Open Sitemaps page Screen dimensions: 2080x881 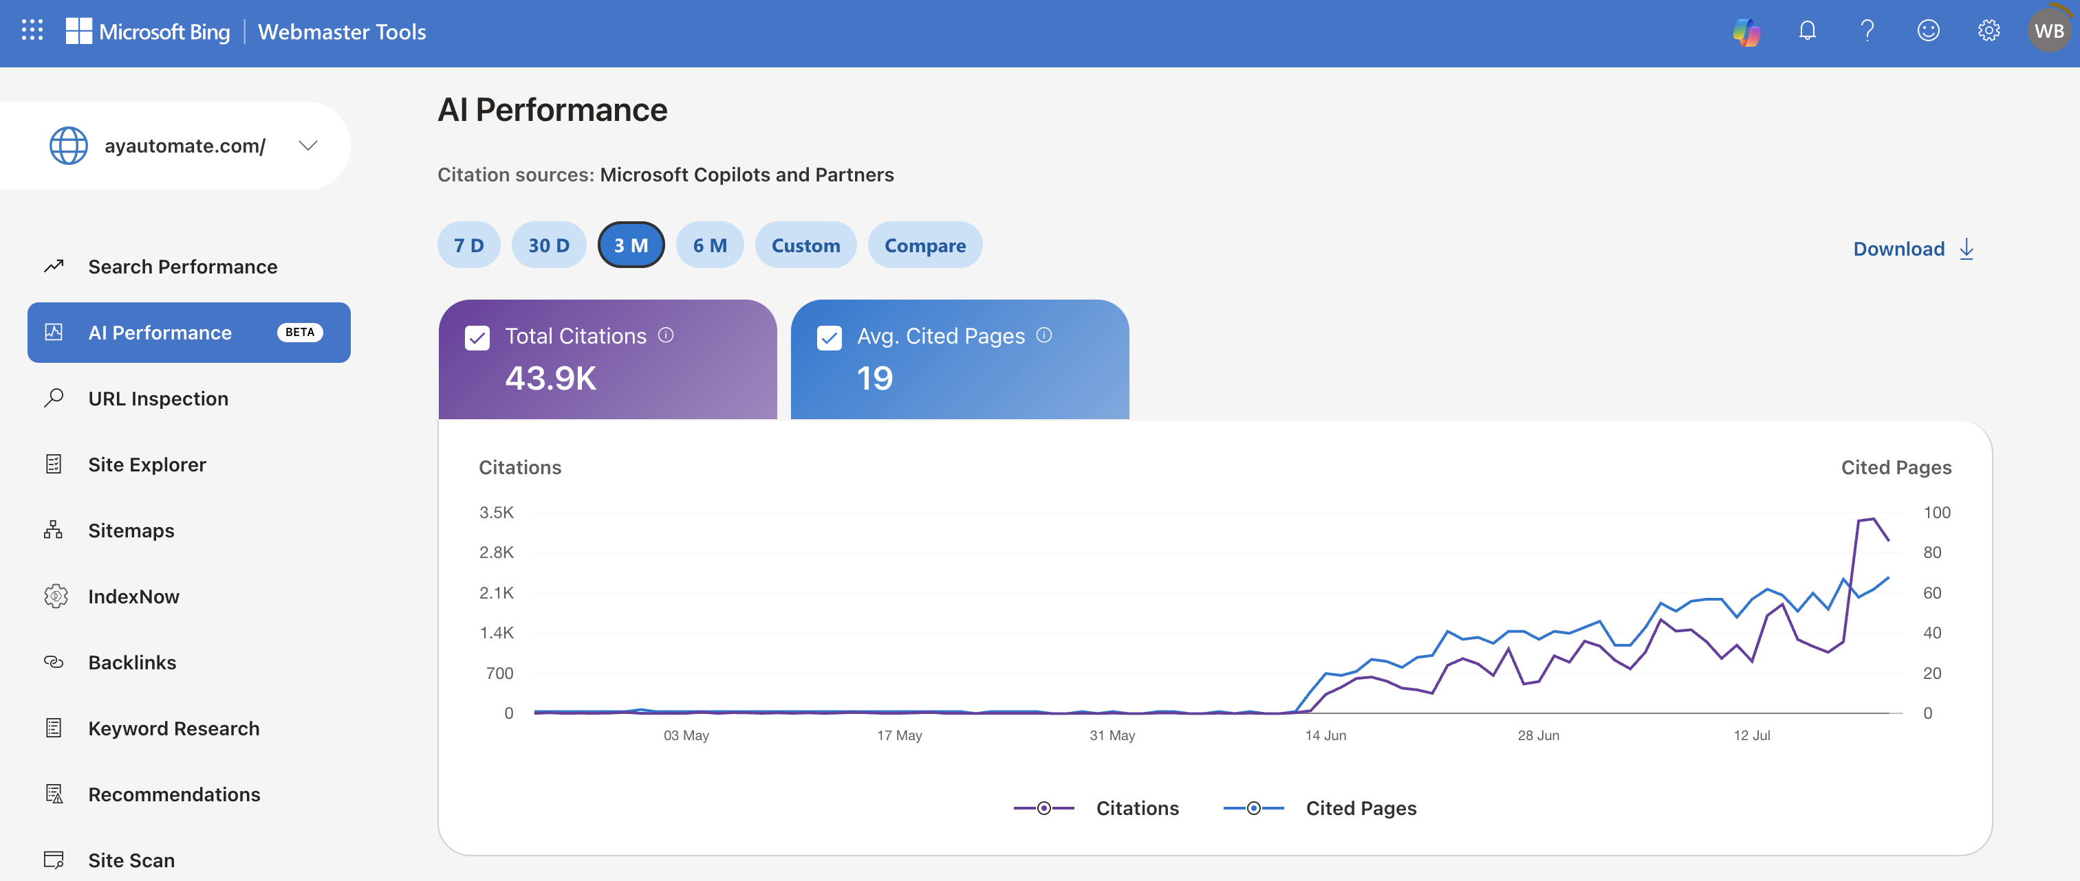[x=189, y=530]
